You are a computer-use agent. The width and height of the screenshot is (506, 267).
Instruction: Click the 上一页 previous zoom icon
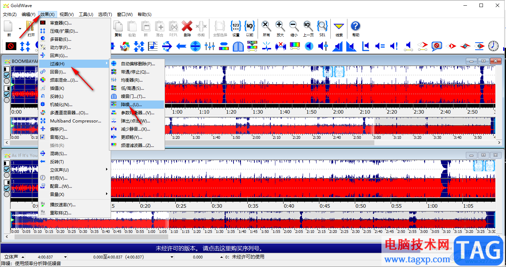point(308,28)
